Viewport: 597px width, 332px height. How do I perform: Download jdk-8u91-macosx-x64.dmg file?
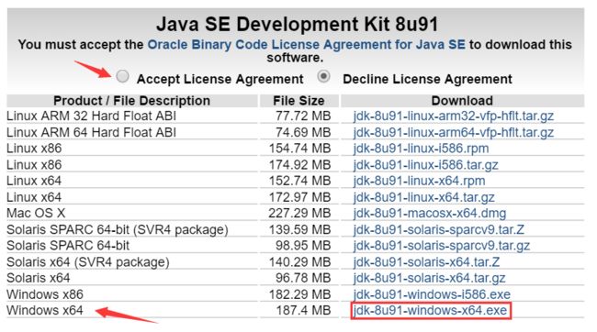[x=430, y=213]
